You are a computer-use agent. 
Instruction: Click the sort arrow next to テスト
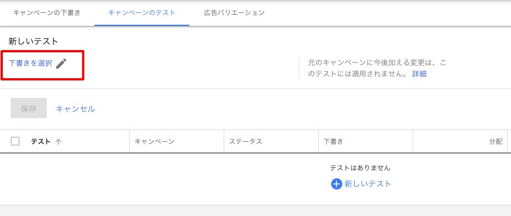pos(58,142)
